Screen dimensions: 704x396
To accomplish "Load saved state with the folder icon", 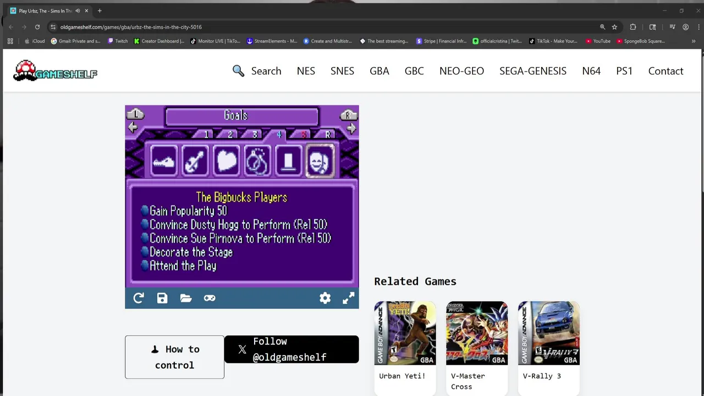I will 186,298.
